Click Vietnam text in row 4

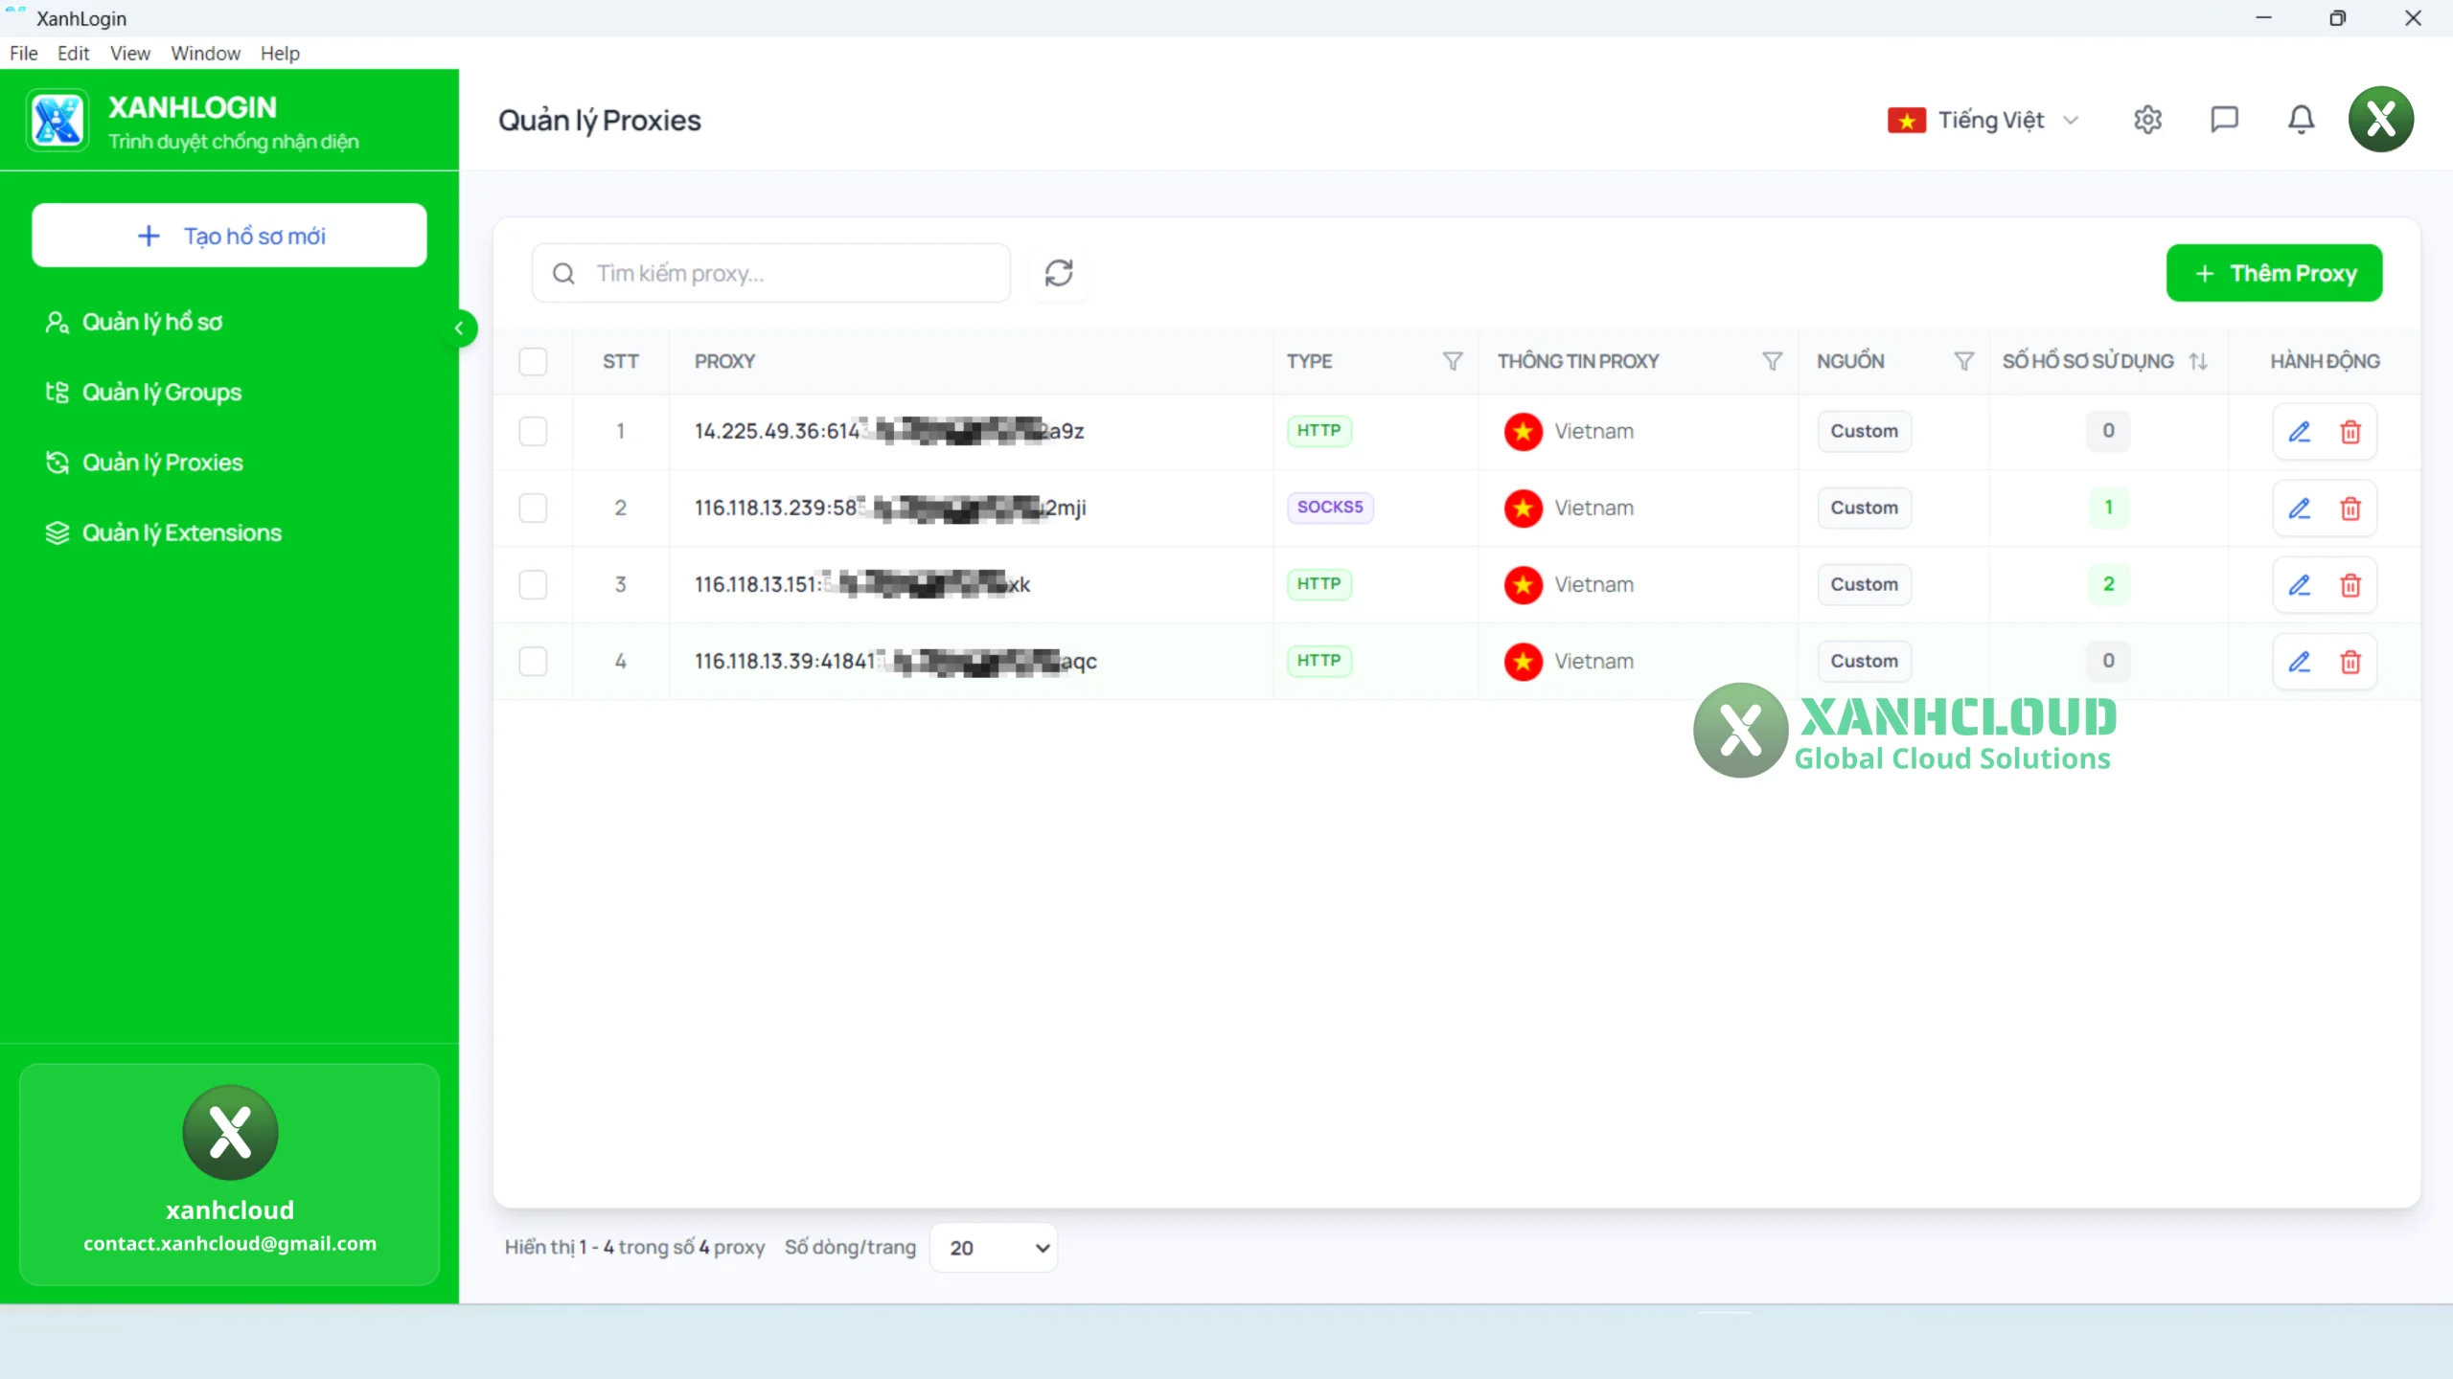(x=1593, y=661)
